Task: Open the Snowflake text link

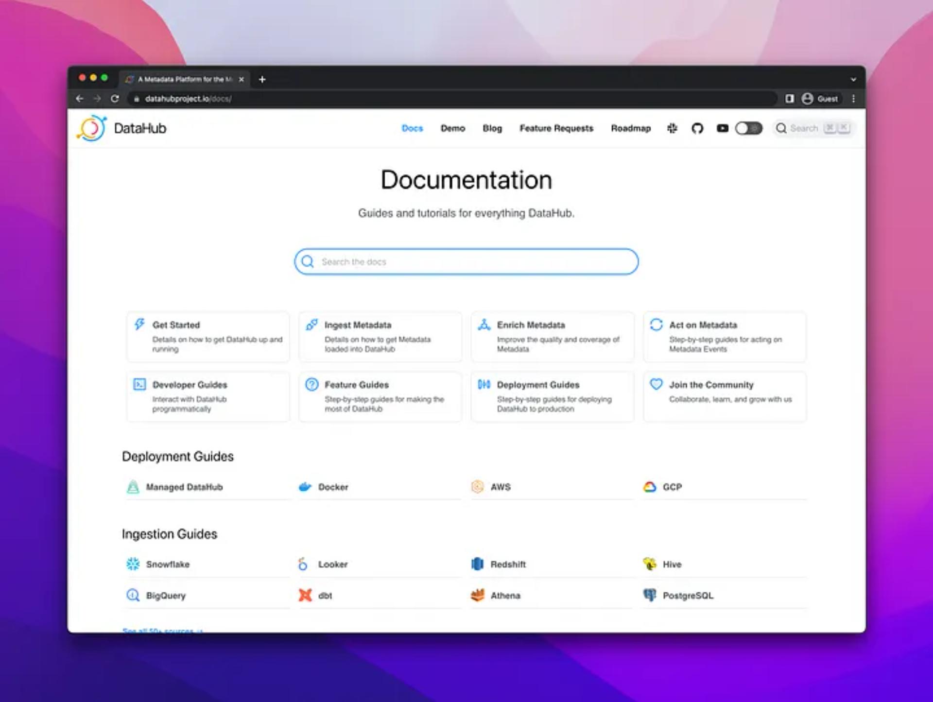Action: pos(168,565)
